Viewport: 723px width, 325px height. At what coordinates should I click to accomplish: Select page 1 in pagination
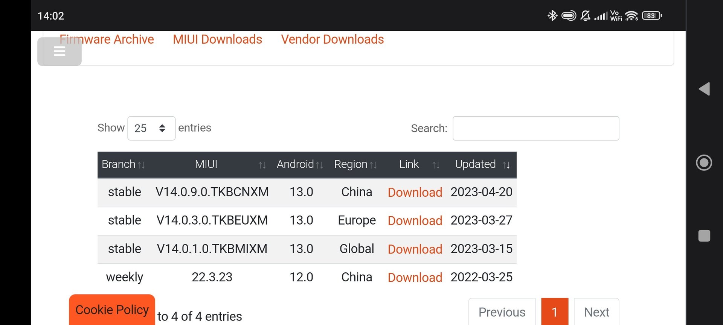555,312
